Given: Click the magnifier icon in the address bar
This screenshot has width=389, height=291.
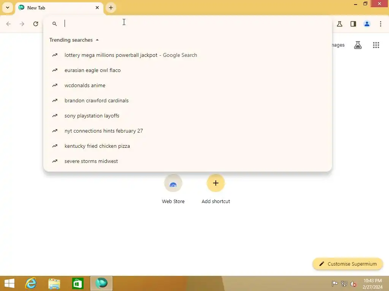Looking at the screenshot, I should 55,24.
